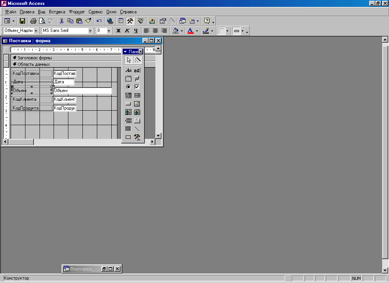Viewport: 389px width, 283px height.
Task: Open the object list dropdown showing Объем_Надпи
Action: click(x=36, y=31)
